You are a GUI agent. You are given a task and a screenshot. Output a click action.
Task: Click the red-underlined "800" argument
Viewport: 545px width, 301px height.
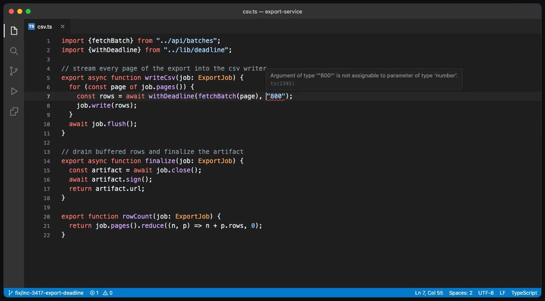click(275, 96)
